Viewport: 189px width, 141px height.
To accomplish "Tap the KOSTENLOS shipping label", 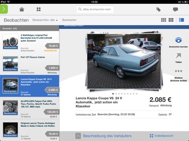I will 50,50.
